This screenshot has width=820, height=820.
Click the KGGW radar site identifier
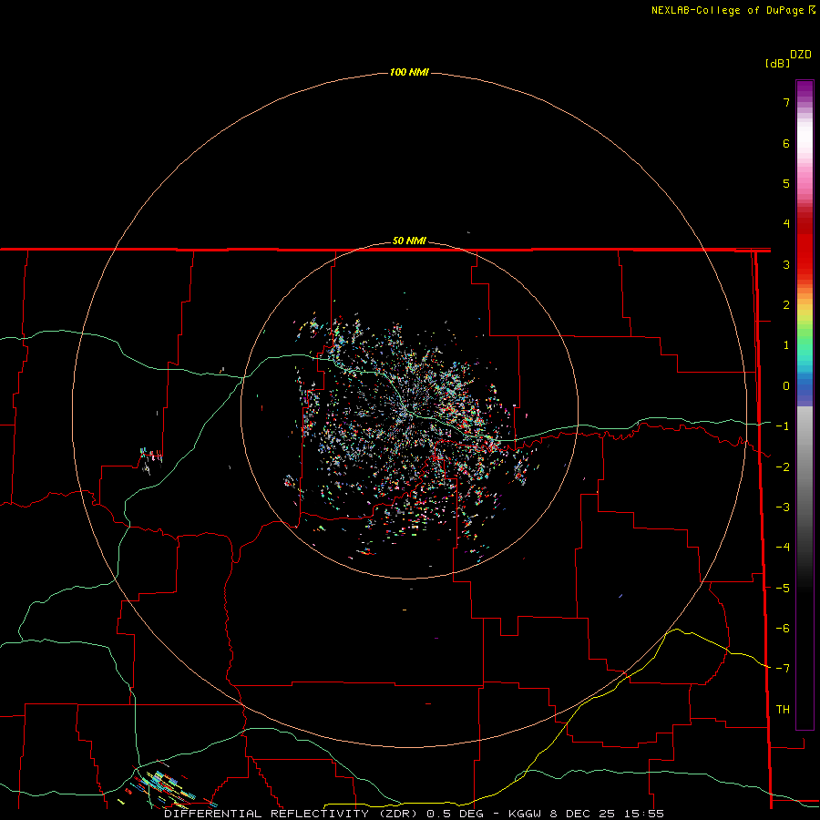(525, 814)
